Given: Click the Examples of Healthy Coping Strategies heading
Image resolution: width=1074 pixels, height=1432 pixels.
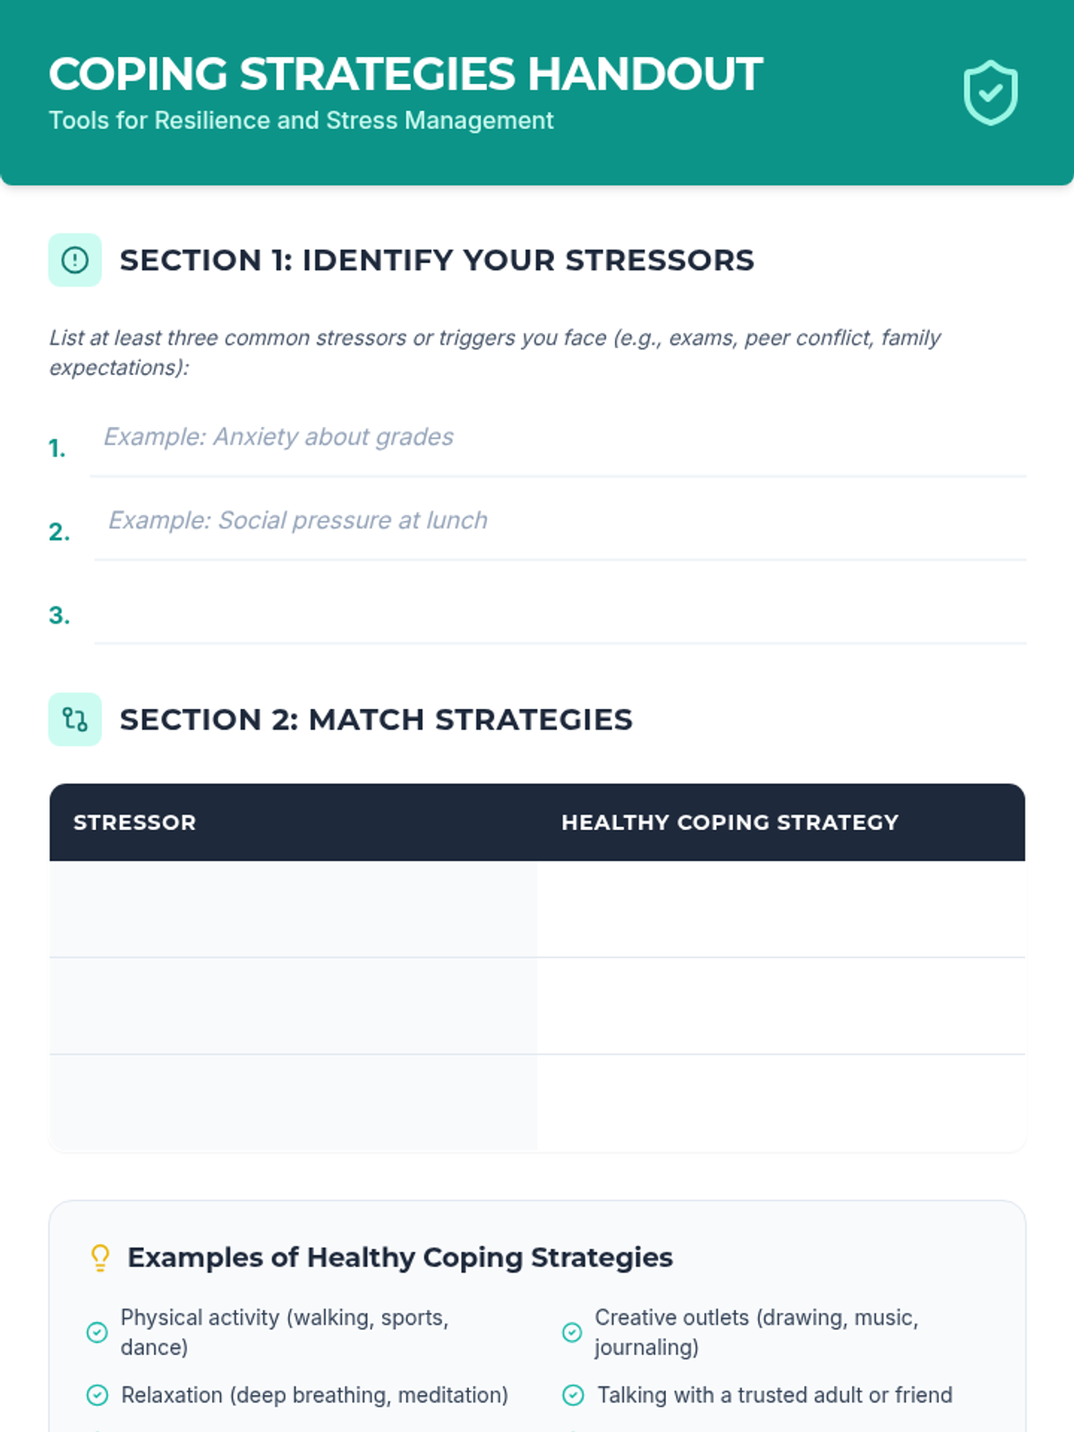Looking at the screenshot, I should [x=400, y=1257].
